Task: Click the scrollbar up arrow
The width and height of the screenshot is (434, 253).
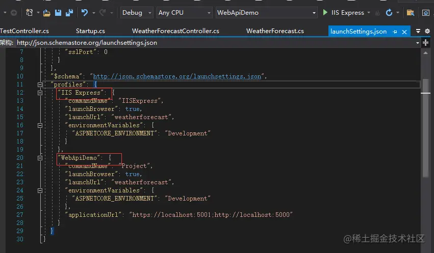Action: 426,53
